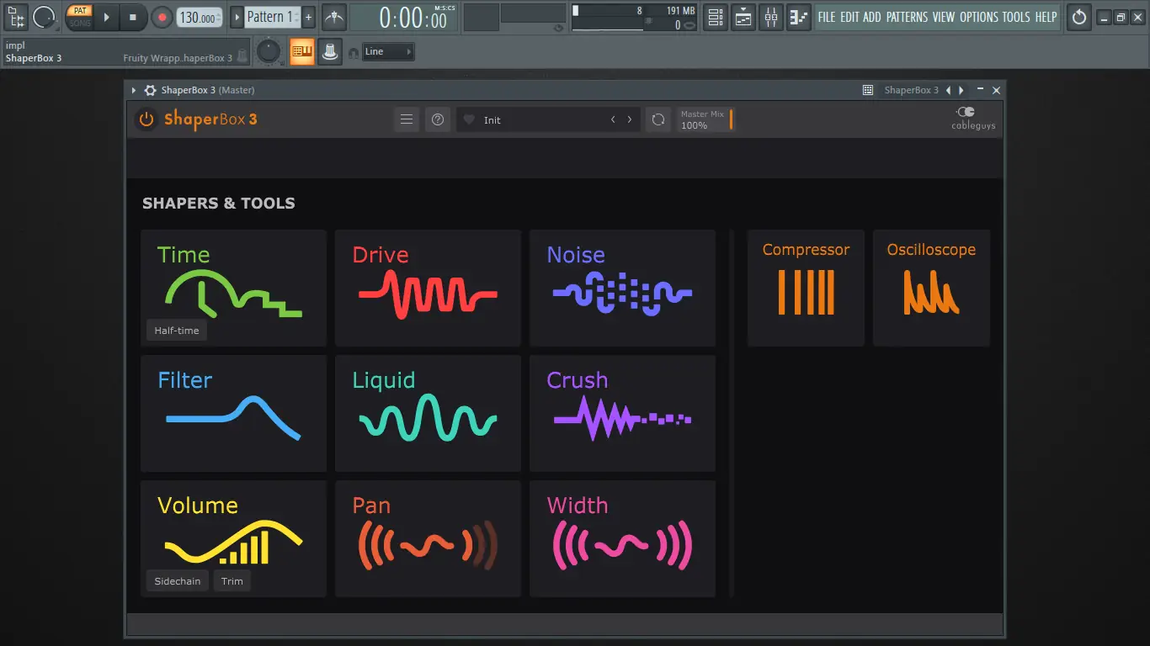Favorite the Init preset with heart
This screenshot has height=646, width=1150.
(470, 119)
